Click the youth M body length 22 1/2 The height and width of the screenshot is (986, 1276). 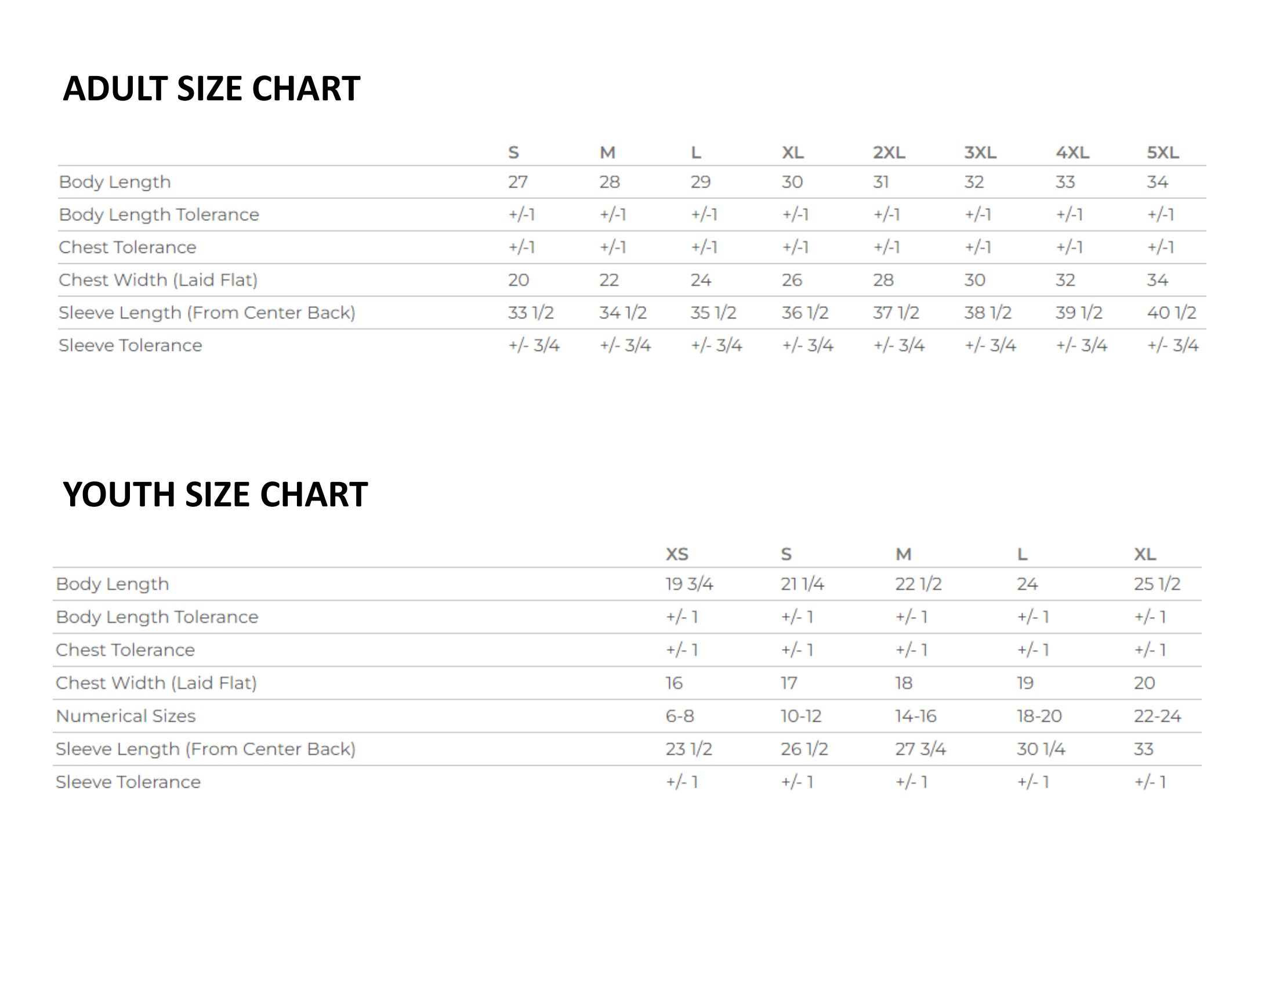[919, 584]
